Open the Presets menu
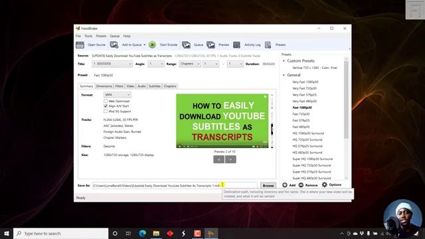The height and width of the screenshot is (239, 425). click(101, 36)
